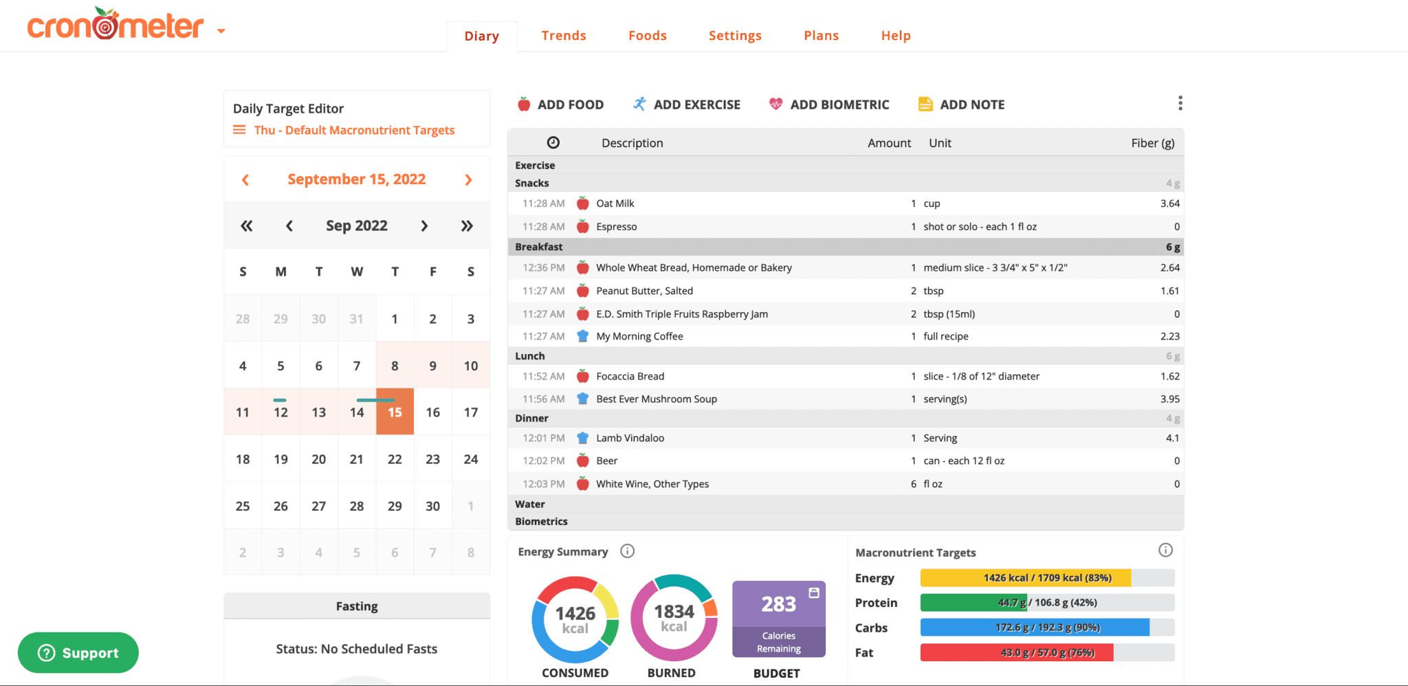Click the Macronutrient Targets info icon
Viewport: 1408px width, 686px height.
1165,550
